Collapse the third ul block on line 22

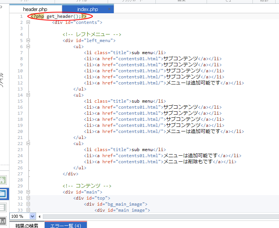coord(28,144)
